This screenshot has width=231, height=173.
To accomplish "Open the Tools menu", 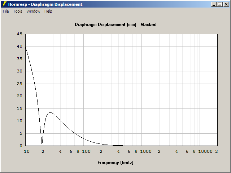I will pos(18,11).
